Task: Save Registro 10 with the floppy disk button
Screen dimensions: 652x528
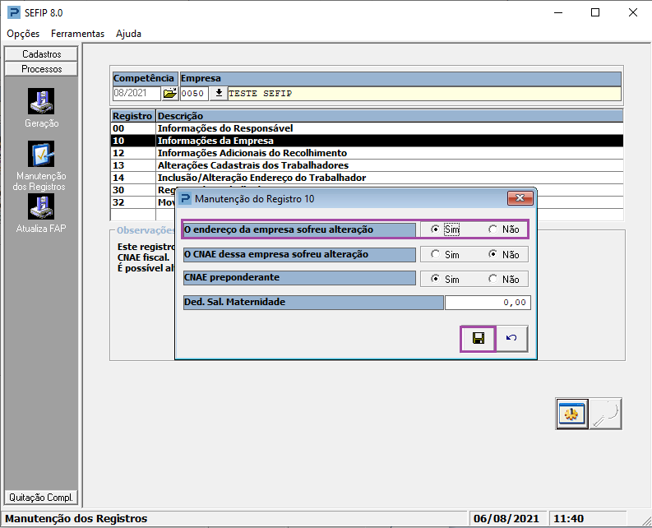Action: pos(479,339)
